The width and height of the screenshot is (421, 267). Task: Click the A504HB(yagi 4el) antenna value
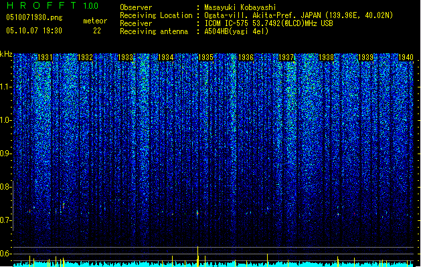(x=236, y=31)
